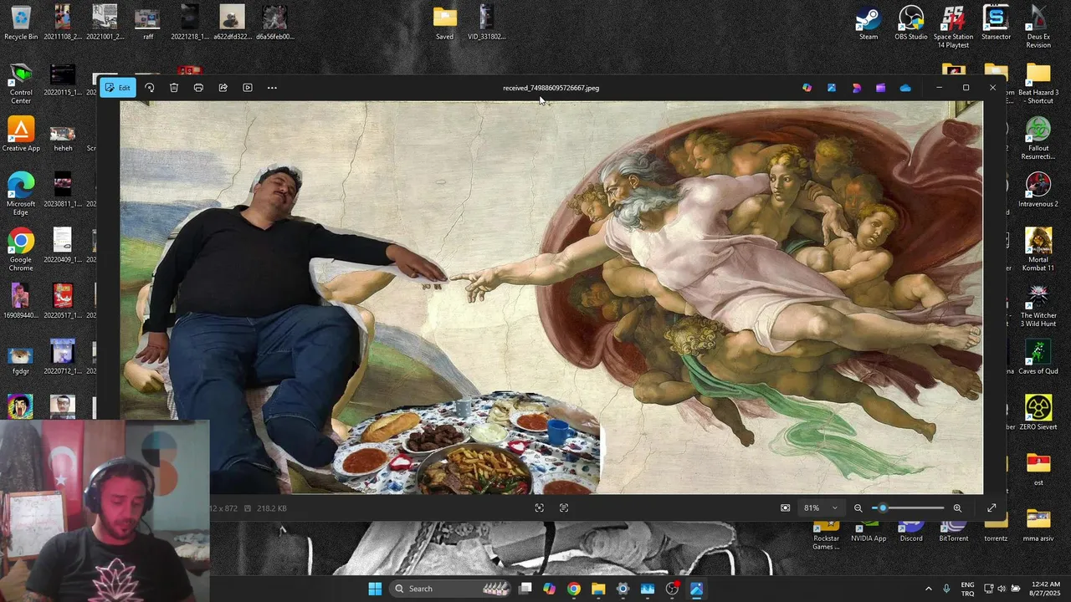
Task: Open Task View on the taskbar
Action: coord(525,589)
